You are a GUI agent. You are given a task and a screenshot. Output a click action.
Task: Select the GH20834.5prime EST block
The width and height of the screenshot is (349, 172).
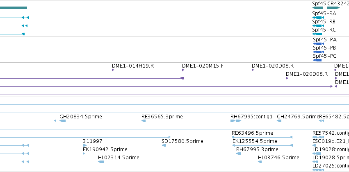(x=63, y=121)
